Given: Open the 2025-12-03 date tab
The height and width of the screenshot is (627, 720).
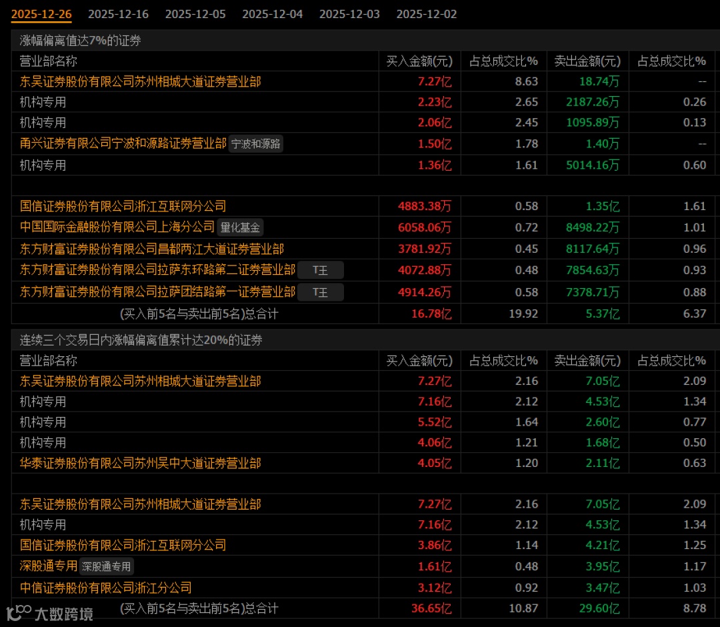Looking at the screenshot, I should click(x=350, y=14).
